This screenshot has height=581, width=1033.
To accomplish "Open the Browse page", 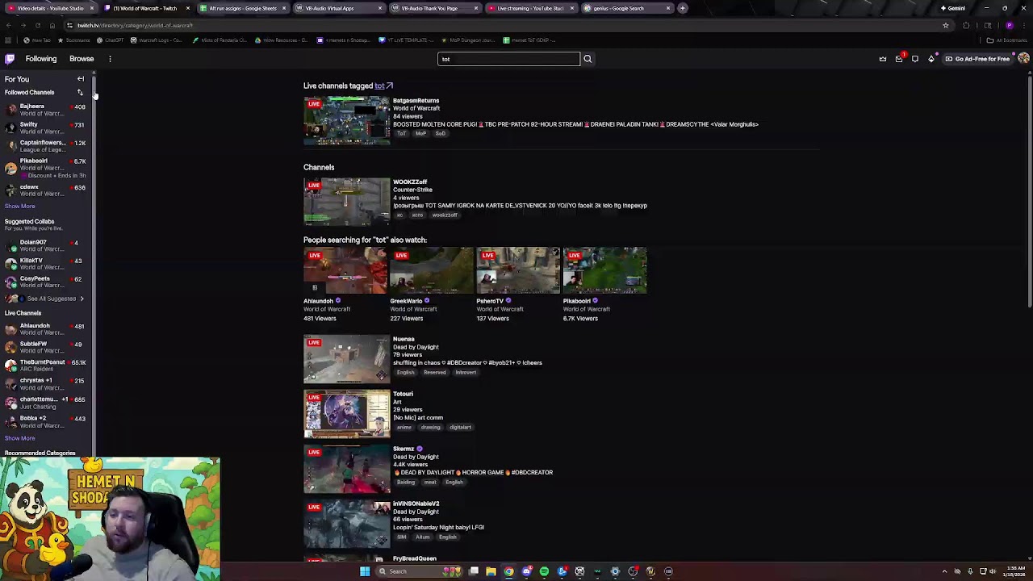I will pyautogui.click(x=82, y=59).
